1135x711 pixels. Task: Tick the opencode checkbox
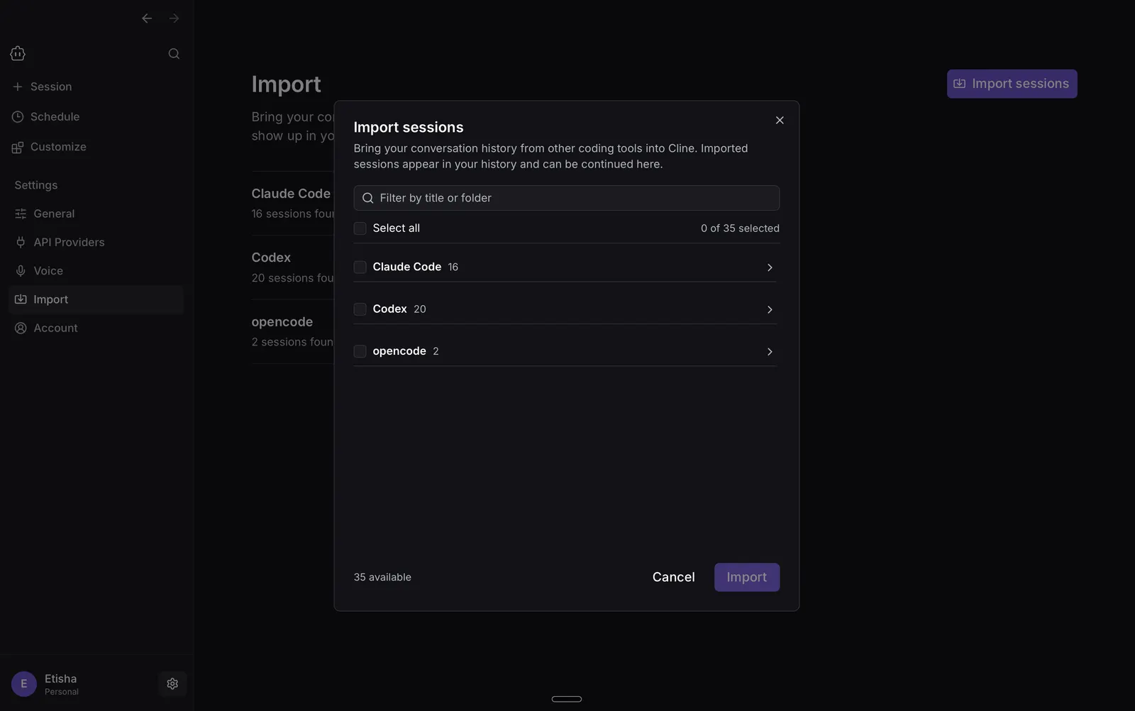pos(360,351)
